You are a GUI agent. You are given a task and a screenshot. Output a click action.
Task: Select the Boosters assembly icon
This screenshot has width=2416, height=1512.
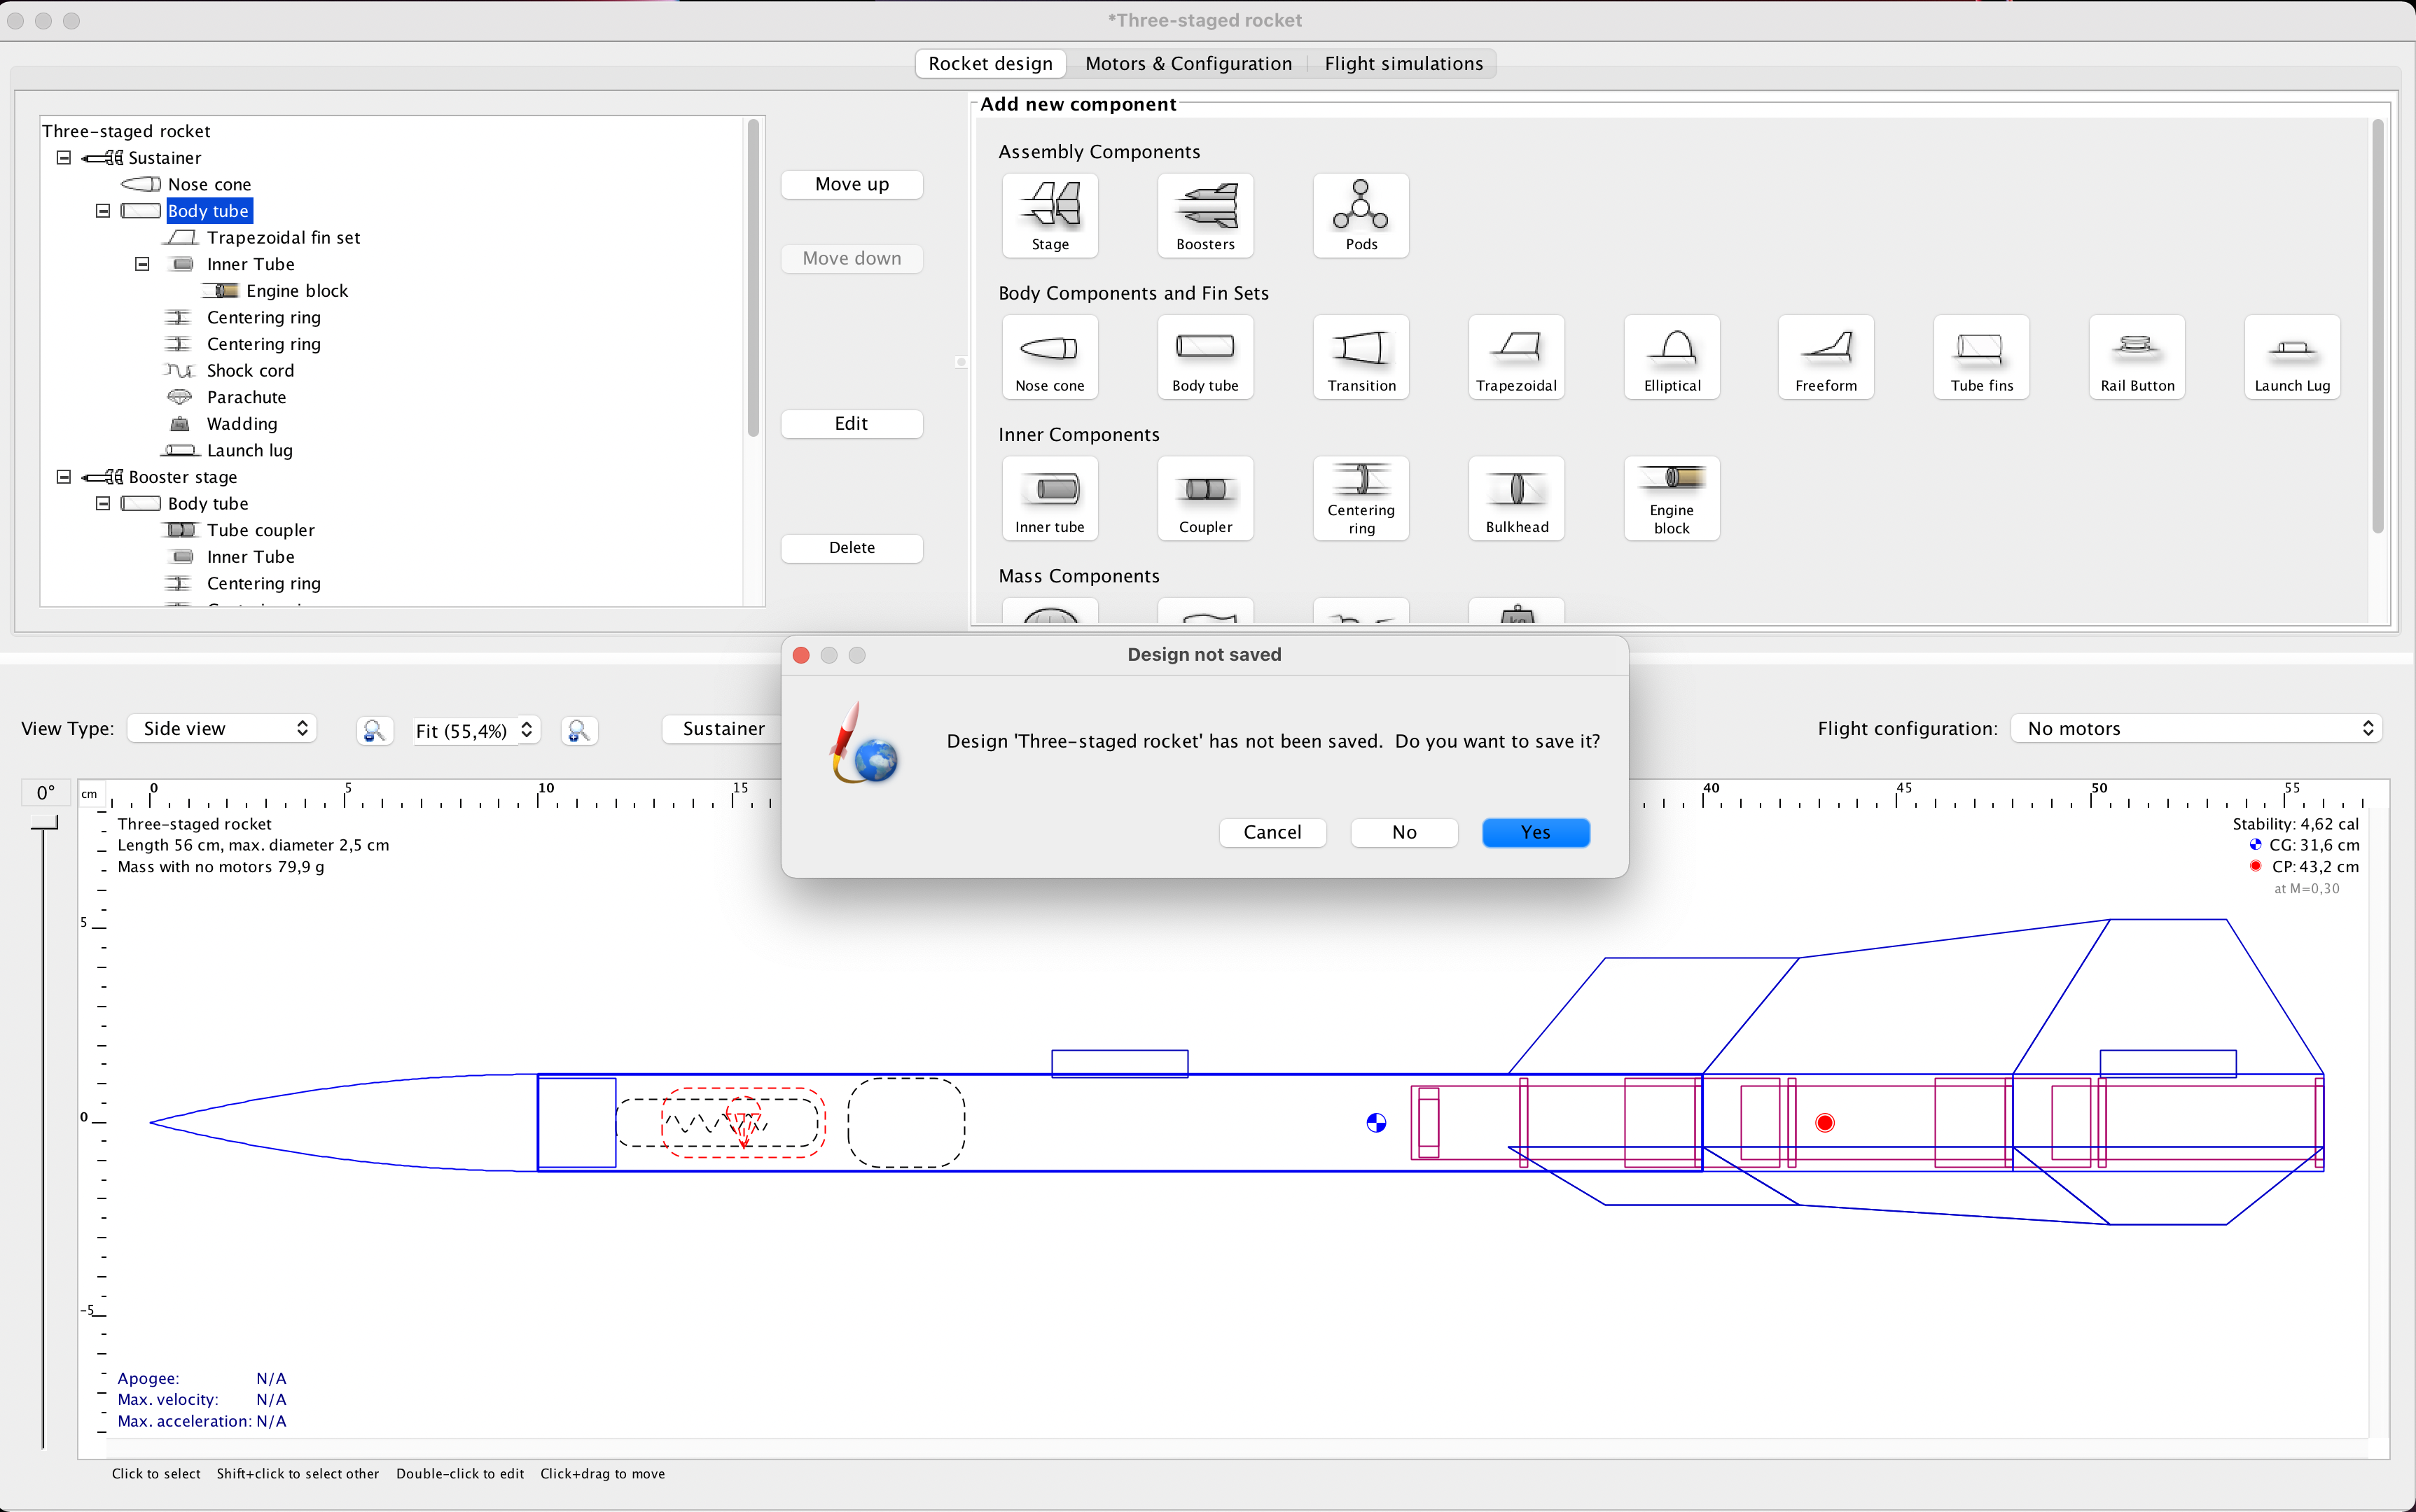point(1204,215)
